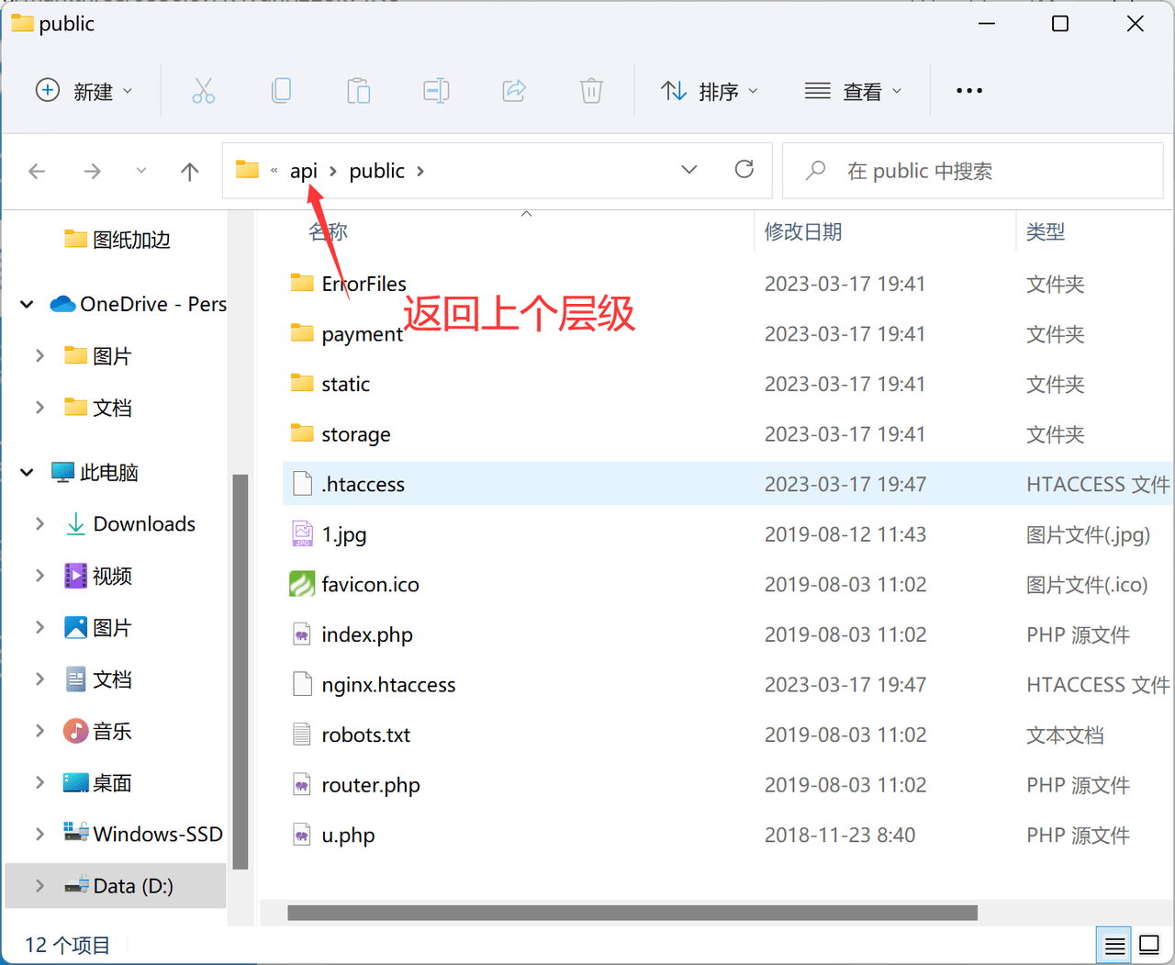Expand the 桌面 tree node
Image resolution: width=1175 pixels, height=965 pixels.
pos(39,782)
